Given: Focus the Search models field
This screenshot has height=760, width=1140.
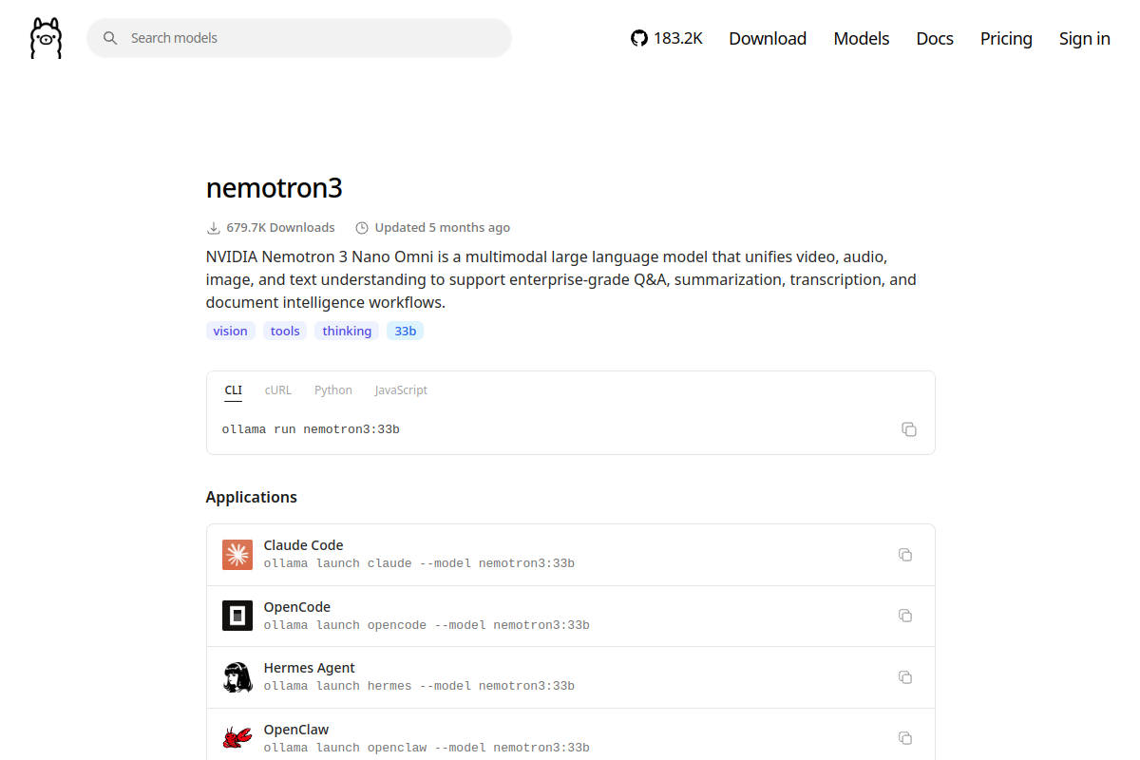Looking at the screenshot, I should tap(299, 38).
